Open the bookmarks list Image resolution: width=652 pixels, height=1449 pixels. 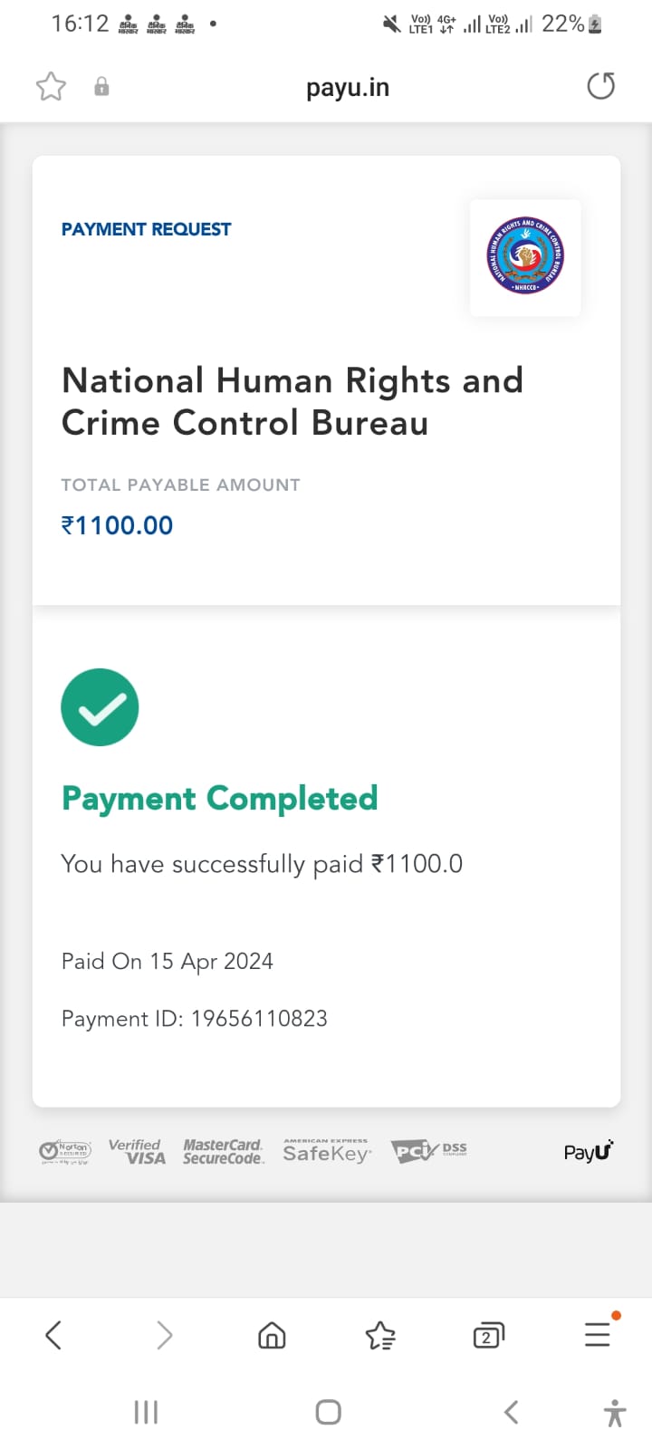[x=380, y=1335]
